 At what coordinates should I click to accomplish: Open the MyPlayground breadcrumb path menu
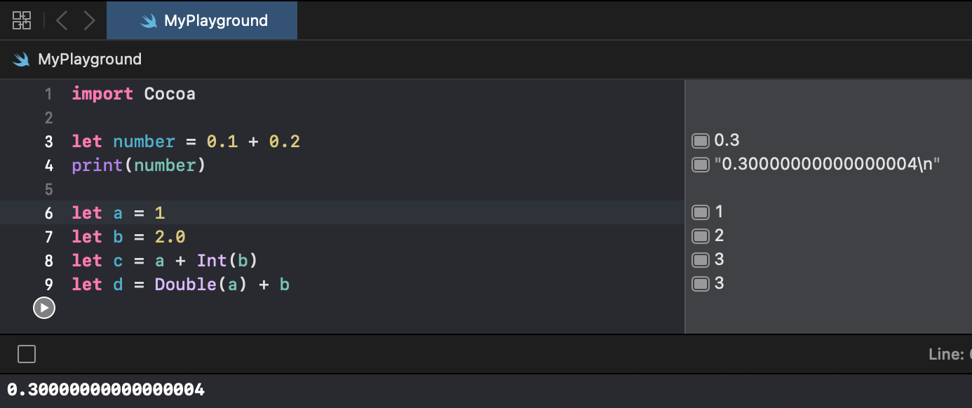pos(90,60)
